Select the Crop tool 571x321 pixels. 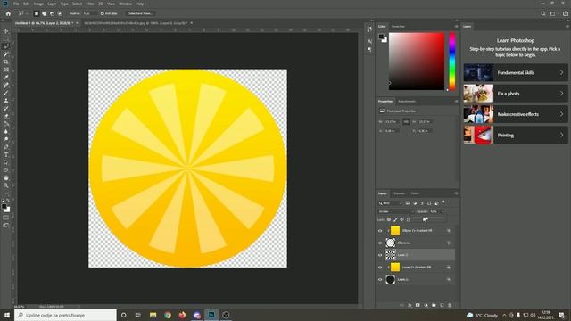point(6,62)
